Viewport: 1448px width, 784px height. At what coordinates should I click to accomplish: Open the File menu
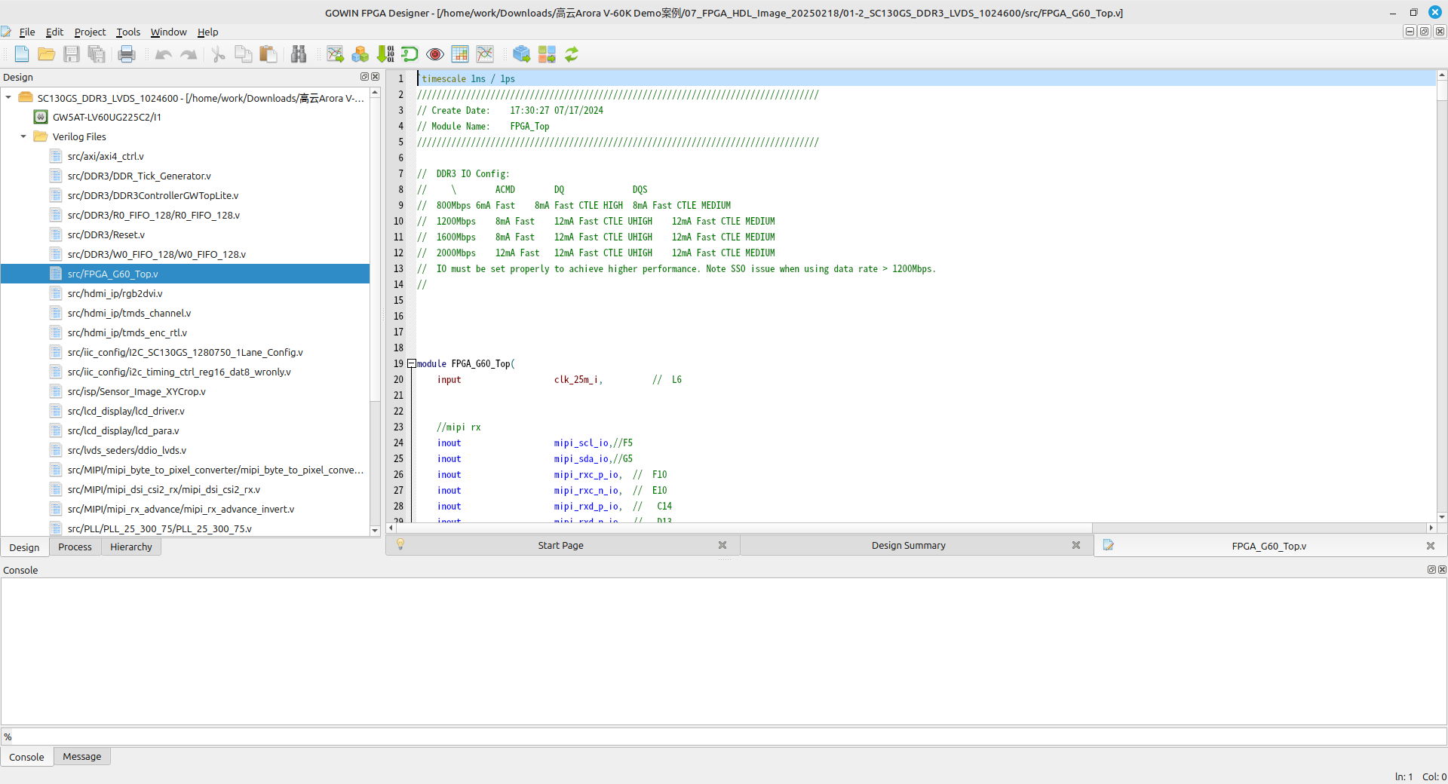27,32
